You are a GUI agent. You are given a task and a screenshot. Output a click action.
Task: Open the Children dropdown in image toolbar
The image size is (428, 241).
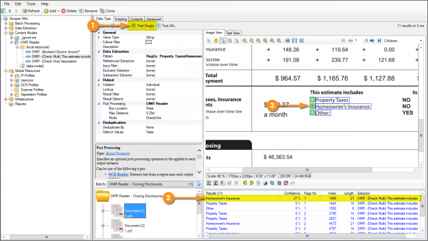pyautogui.click(x=402, y=41)
